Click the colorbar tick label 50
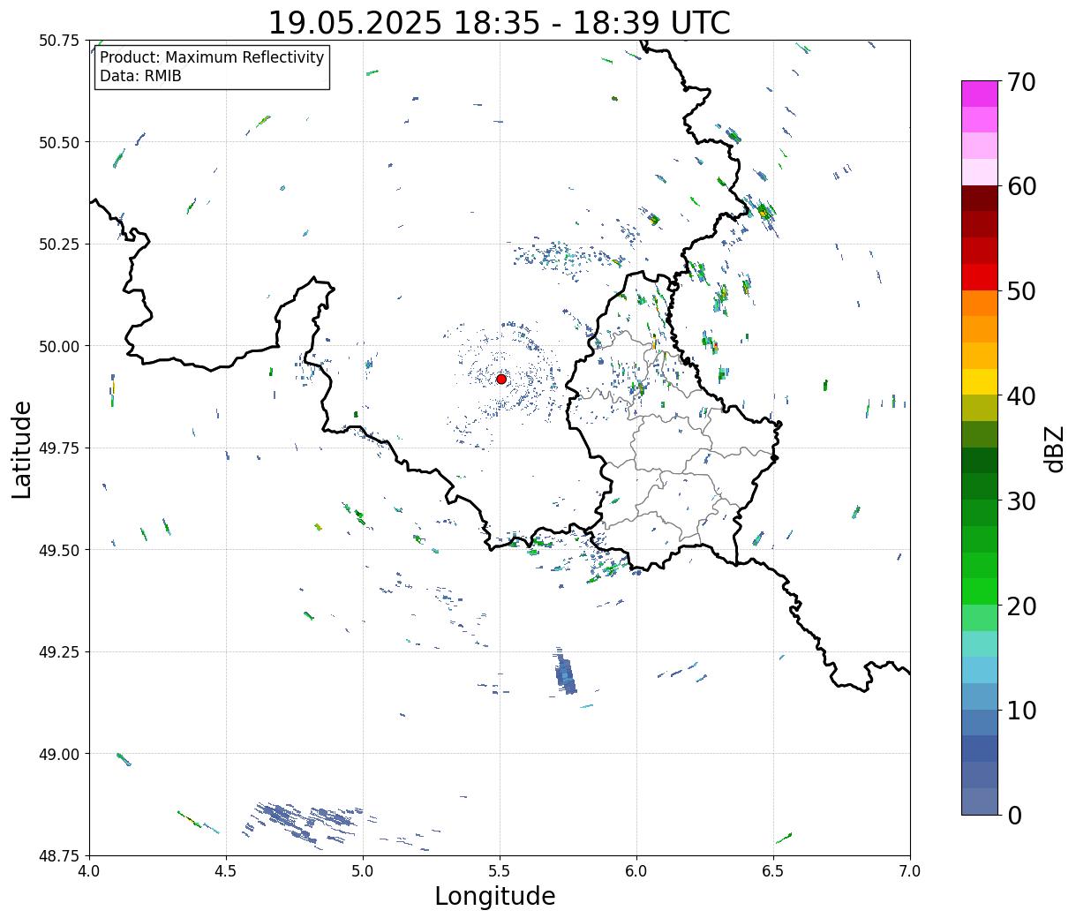1076x918 pixels. 1021,291
